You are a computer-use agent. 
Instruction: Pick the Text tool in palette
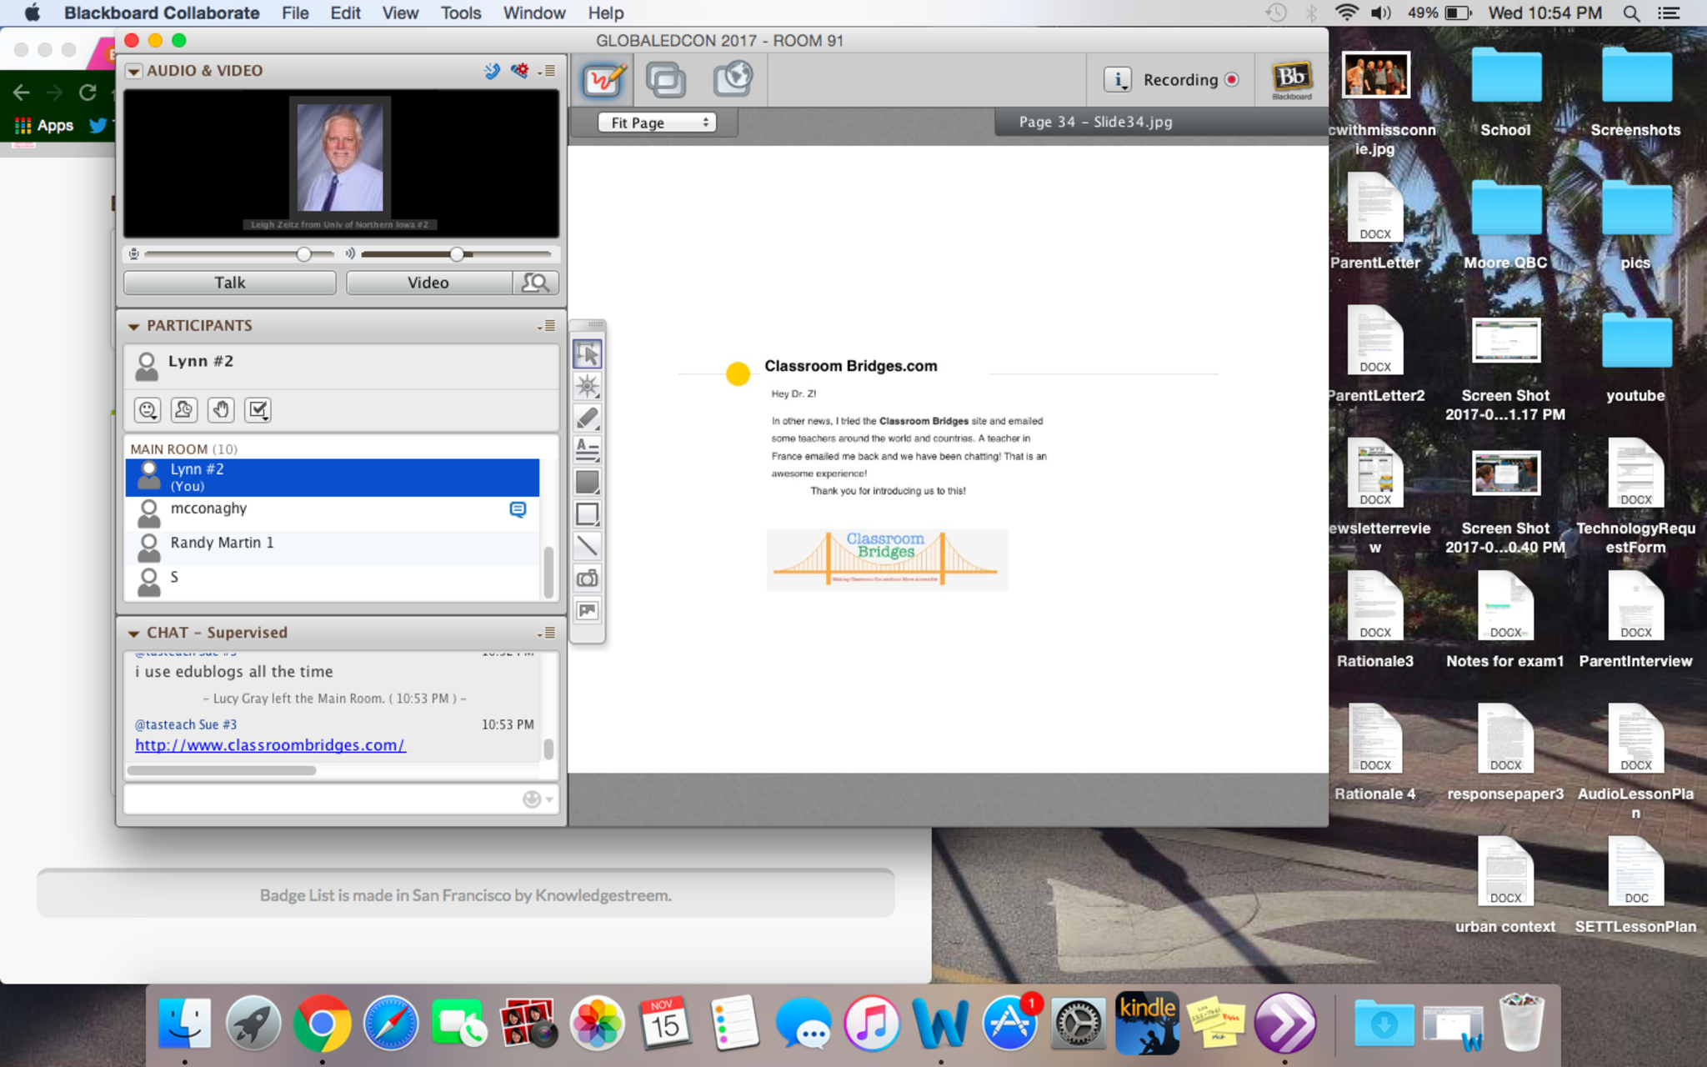[x=588, y=450]
